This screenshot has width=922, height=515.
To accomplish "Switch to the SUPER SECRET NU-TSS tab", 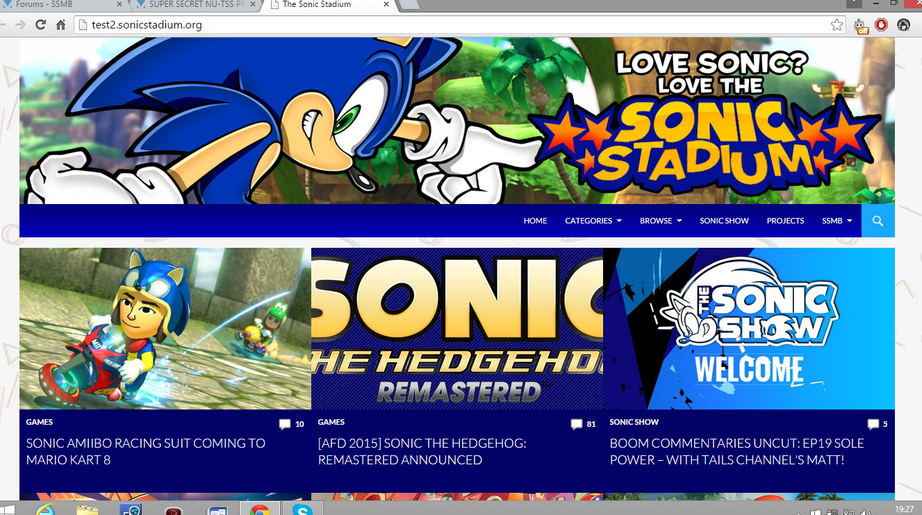I will click(x=198, y=5).
